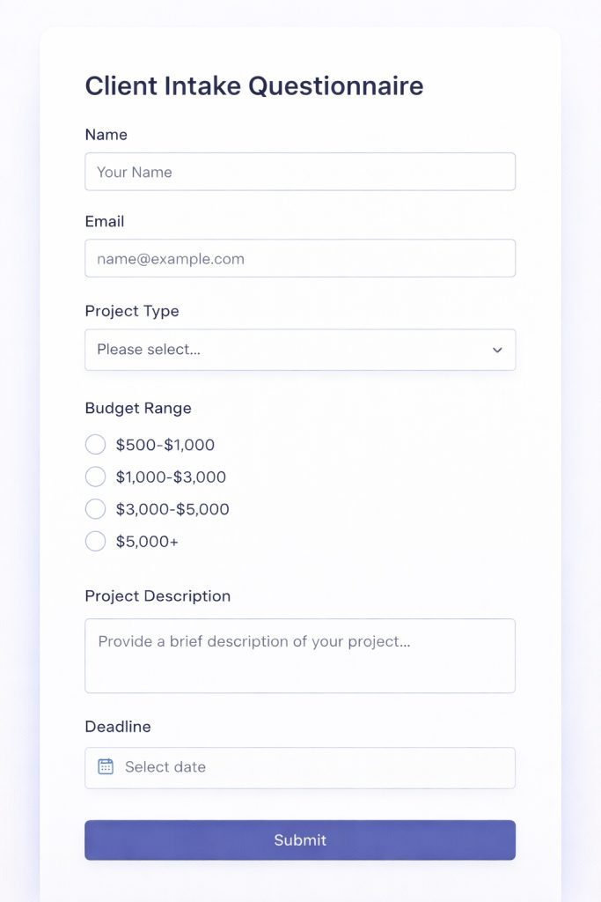Click the Name field label

click(106, 135)
